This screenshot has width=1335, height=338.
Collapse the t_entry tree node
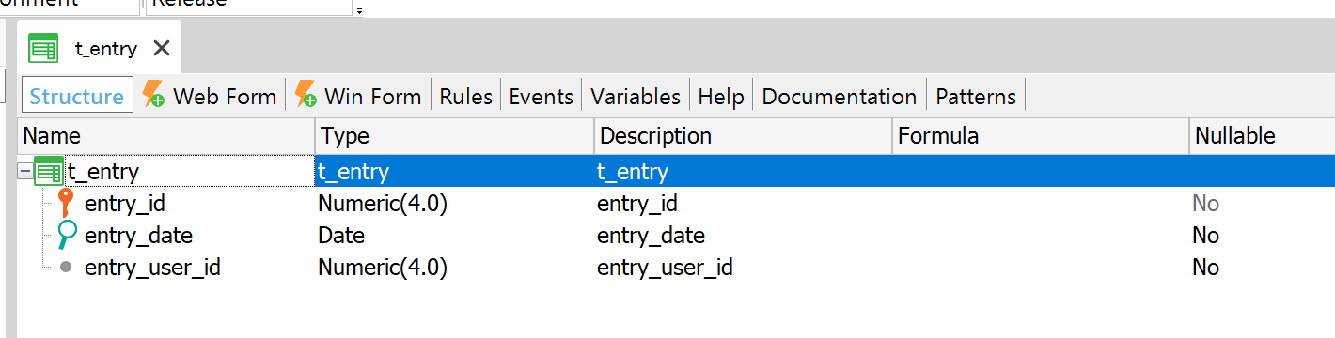tap(25, 172)
